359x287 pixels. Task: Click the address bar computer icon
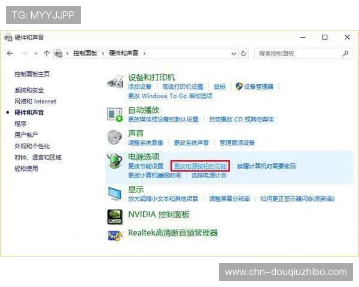coord(59,53)
